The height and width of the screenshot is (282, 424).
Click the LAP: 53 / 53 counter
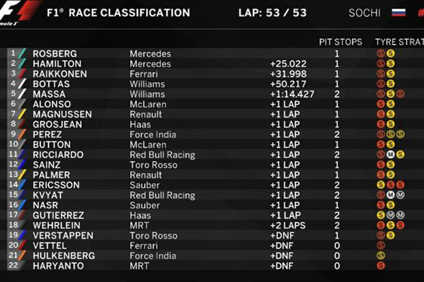273,13
